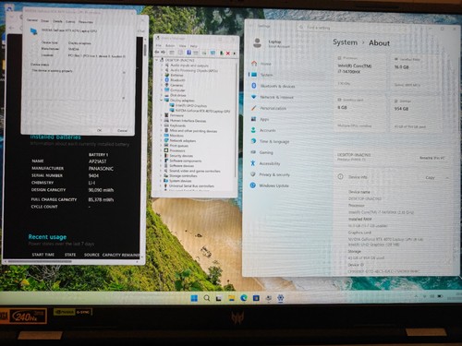Open Task View in taskbar

(x=219, y=298)
